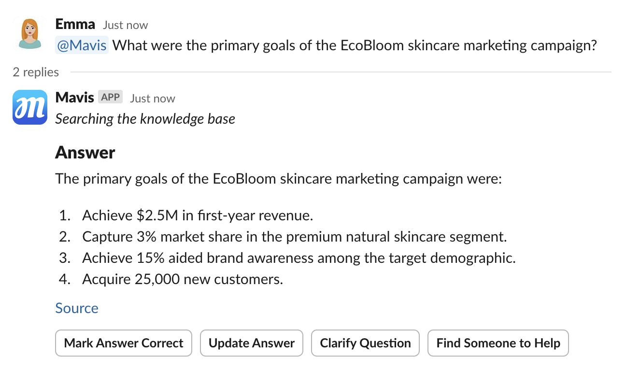The image size is (626, 373).
Task: Click the Mark Answer Correct button
Action: tap(123, 343)
